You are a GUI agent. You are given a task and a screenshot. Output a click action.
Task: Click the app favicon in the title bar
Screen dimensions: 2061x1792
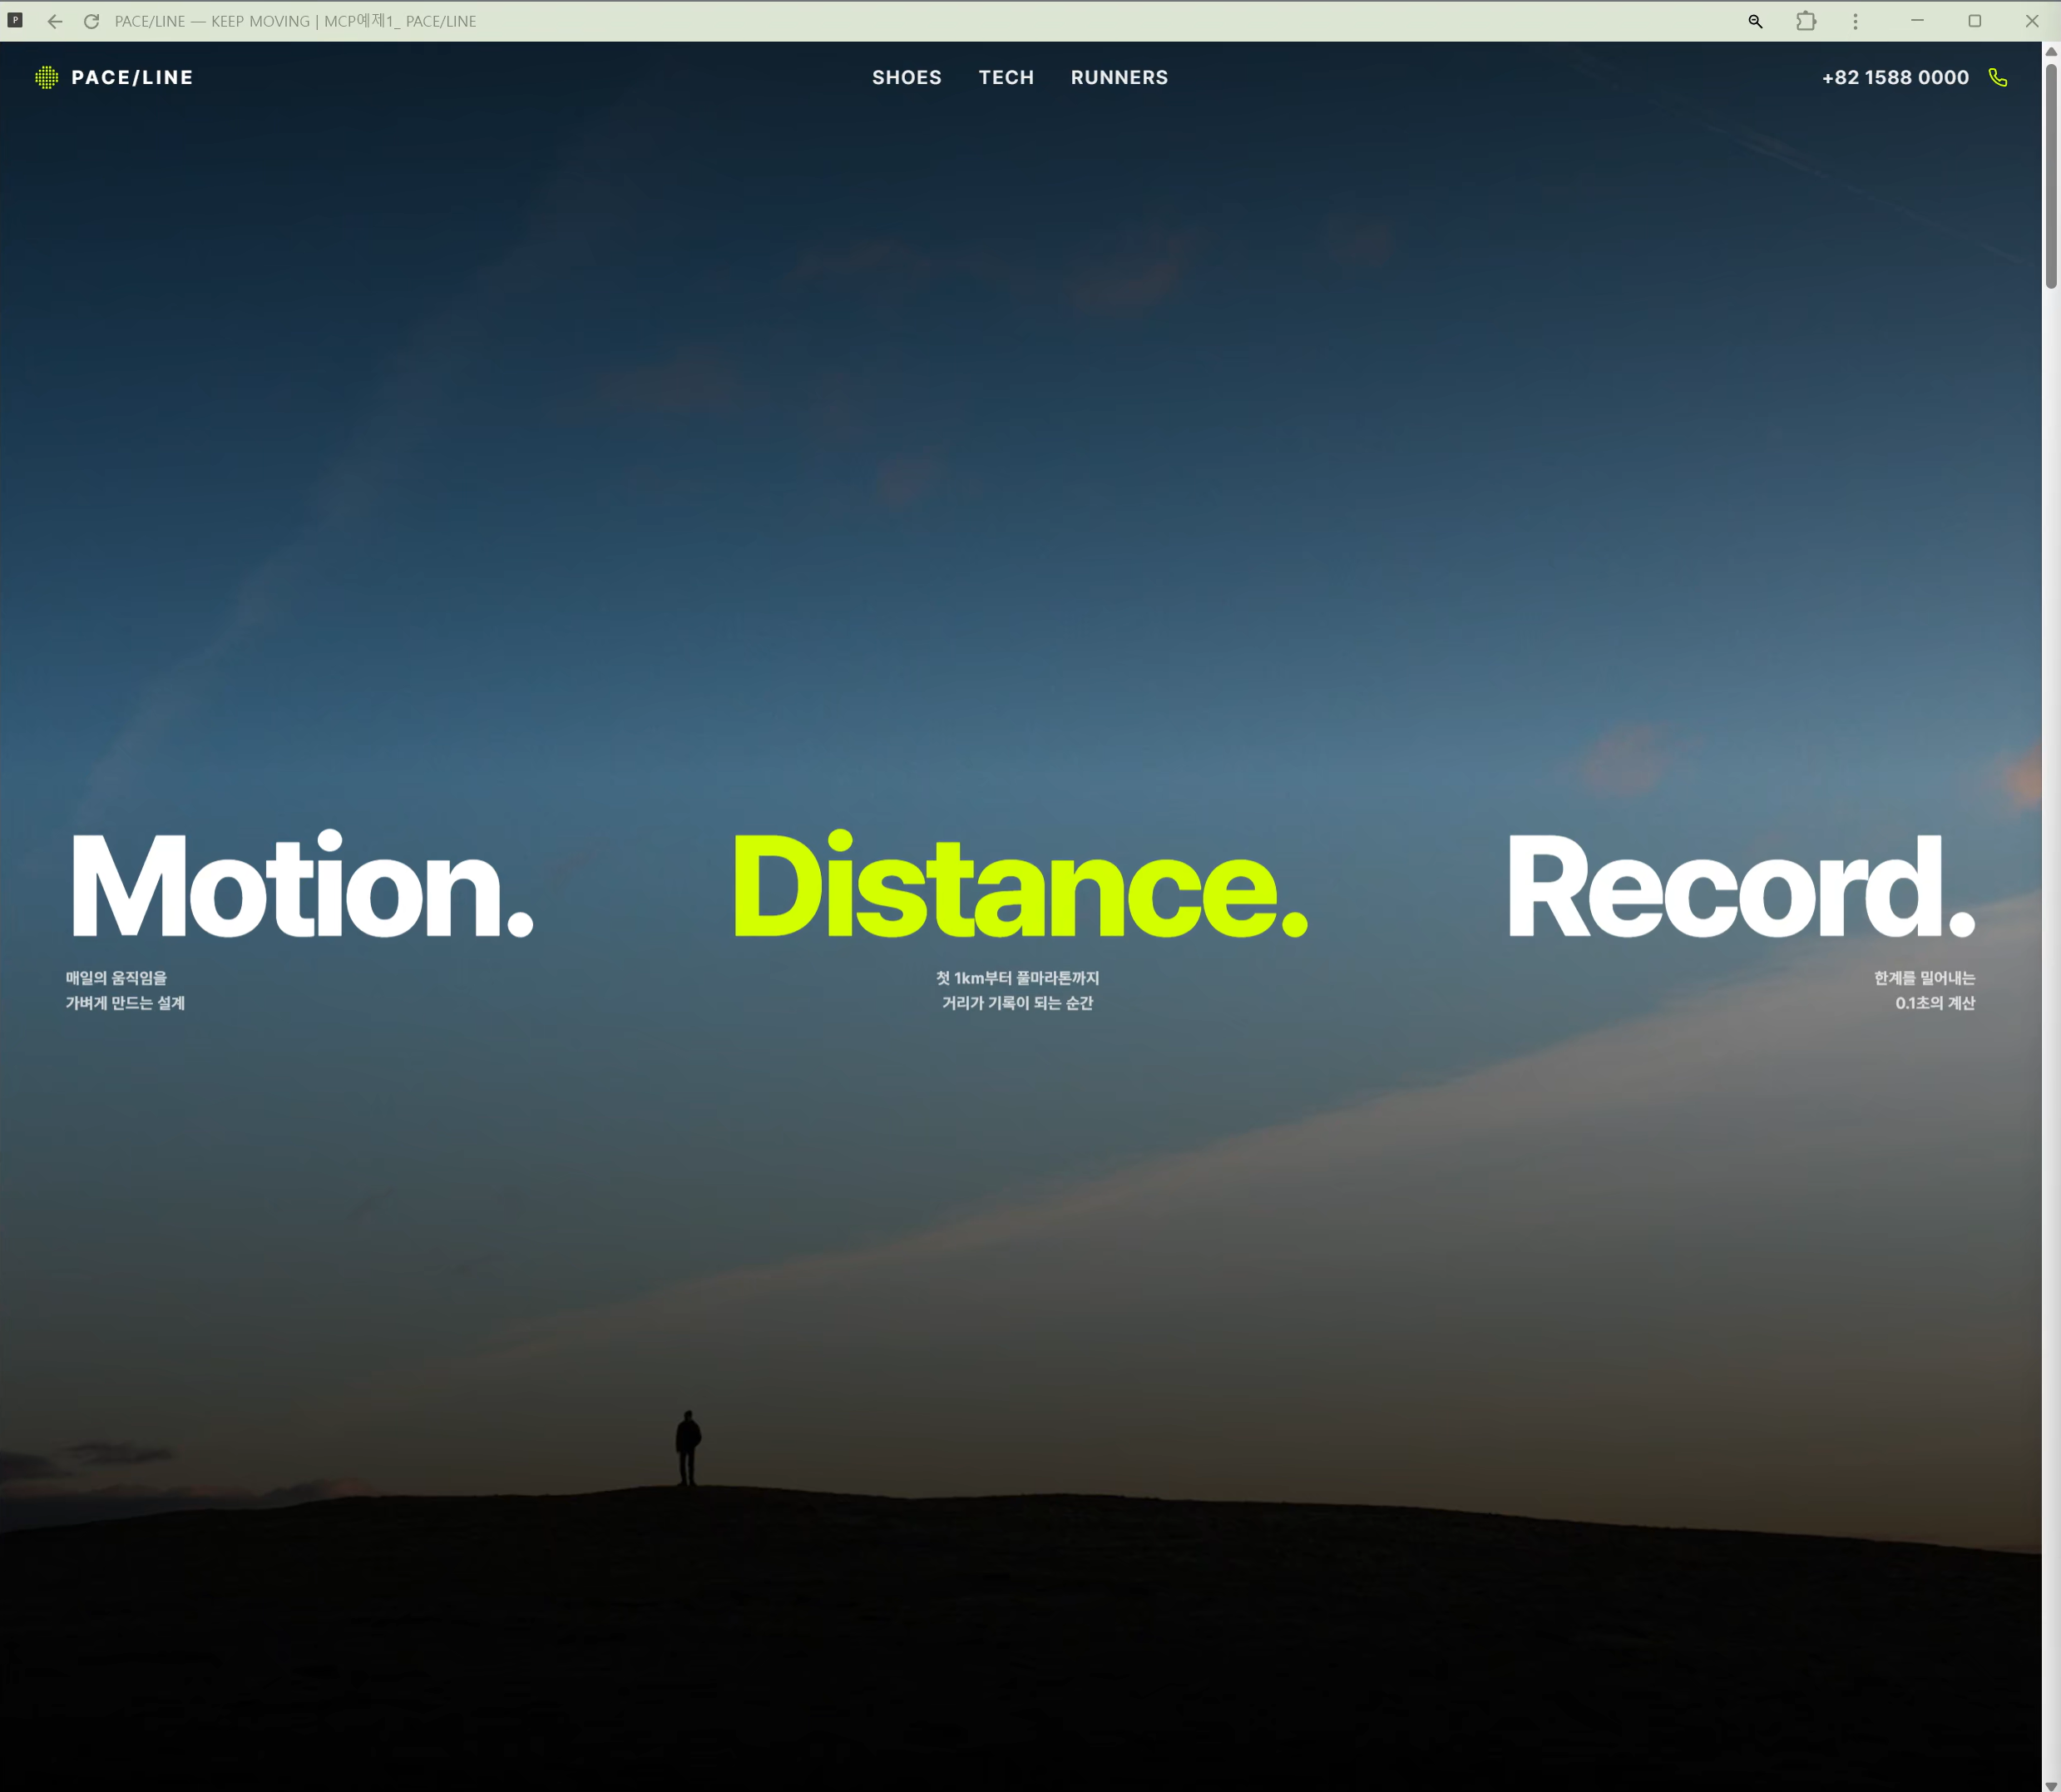pos(15,20)
